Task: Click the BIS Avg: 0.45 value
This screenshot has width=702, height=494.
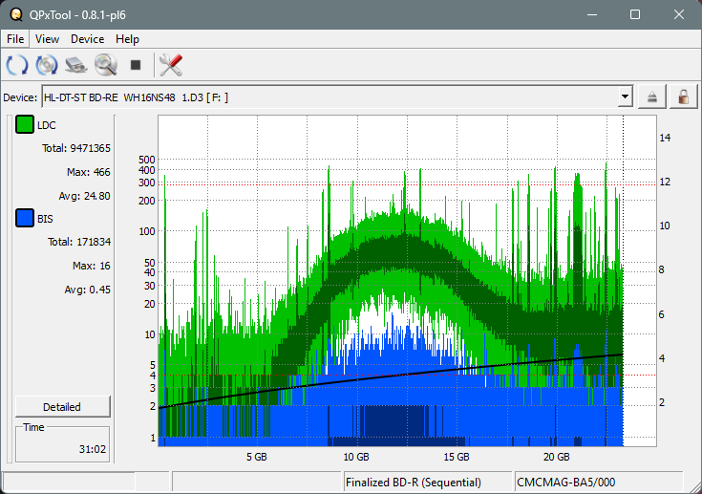Action: [x=87, y=290]
